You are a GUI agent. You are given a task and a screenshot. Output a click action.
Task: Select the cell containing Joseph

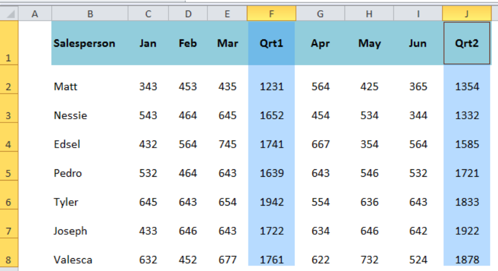90,224
